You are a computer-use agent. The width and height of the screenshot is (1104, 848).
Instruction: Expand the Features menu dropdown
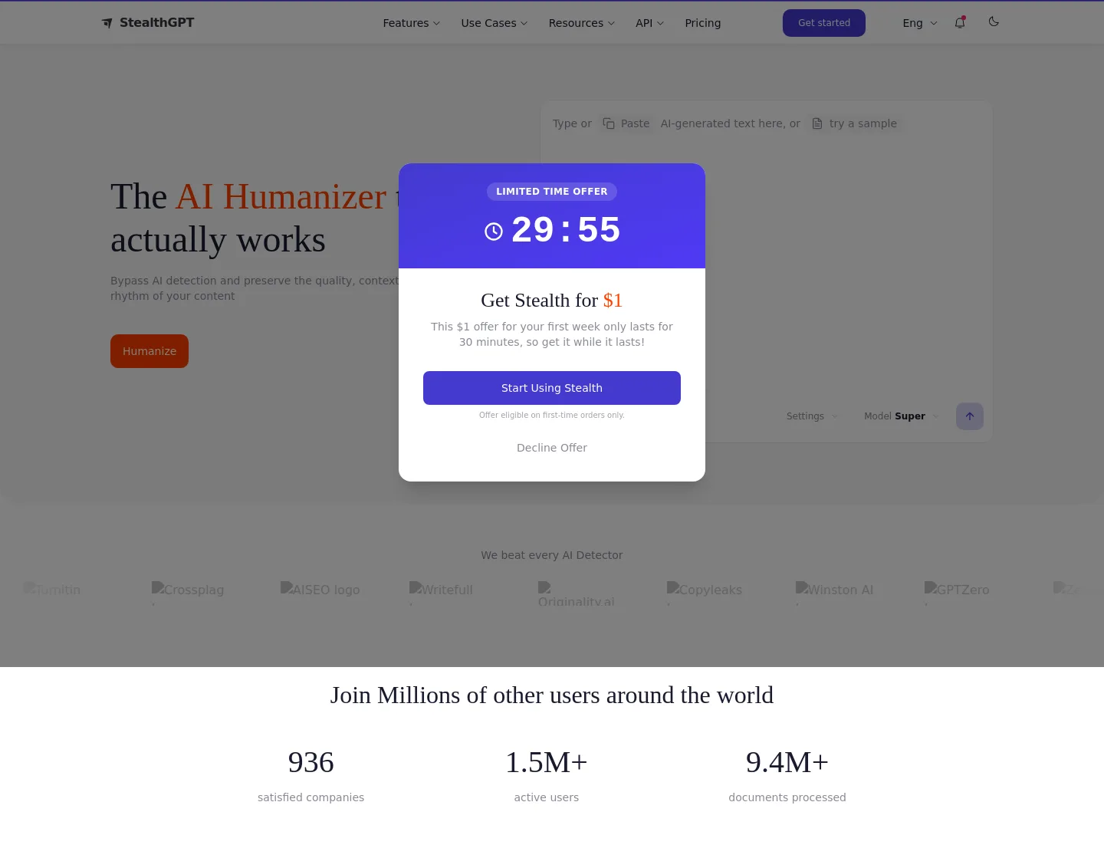tap(412, 23)
